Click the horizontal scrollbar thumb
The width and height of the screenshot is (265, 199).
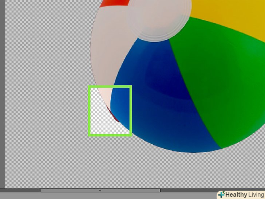(x=100, y=191)
